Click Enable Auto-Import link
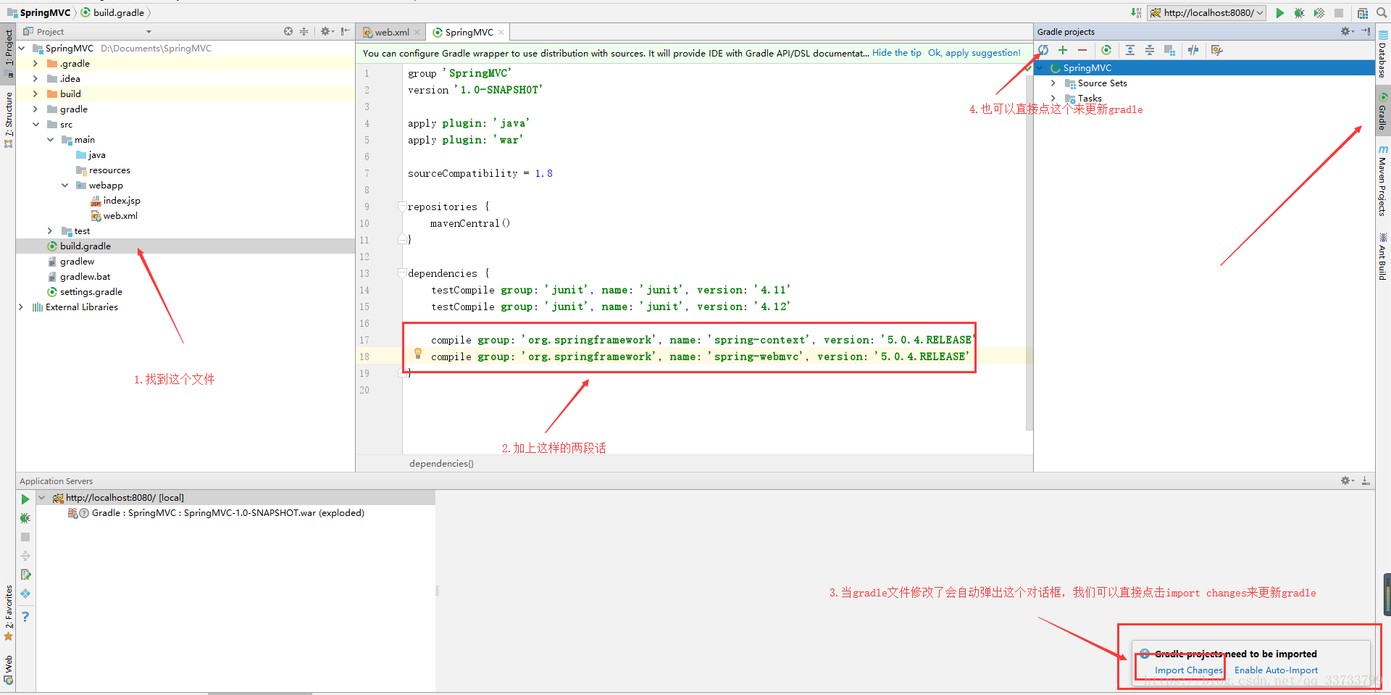Image resolution: width=1391 pixels, height=695 pixels. tap(1276, 670)
